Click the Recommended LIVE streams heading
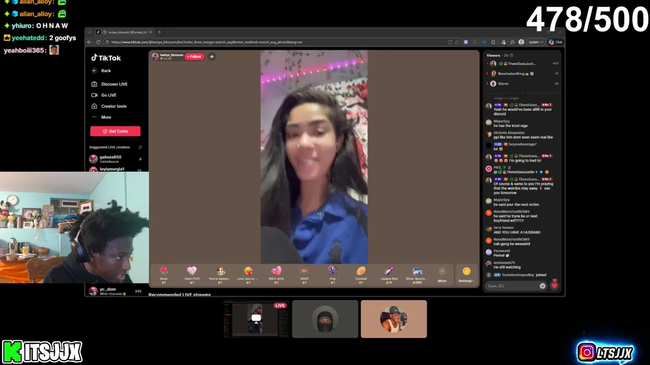This screenshot has width=650, height=365. [179, 295]
